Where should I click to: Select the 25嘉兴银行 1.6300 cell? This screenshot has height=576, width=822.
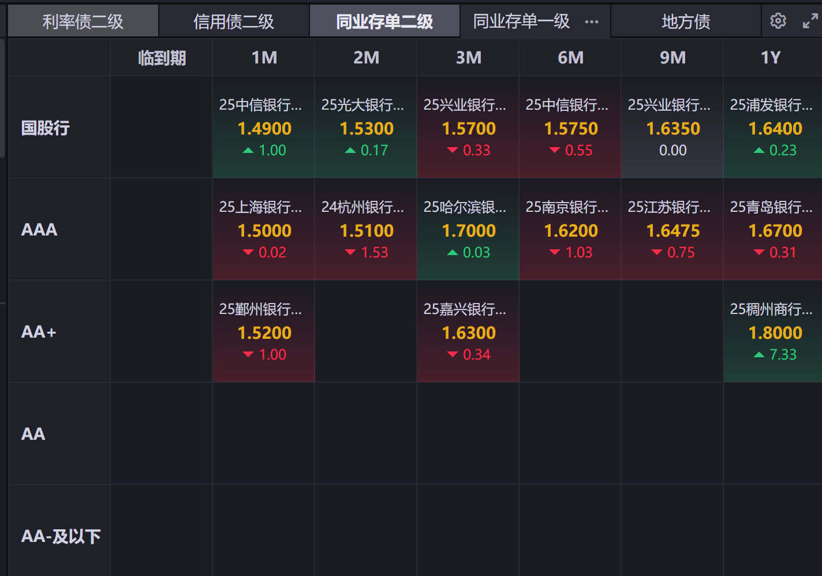[x=468, y=332]
